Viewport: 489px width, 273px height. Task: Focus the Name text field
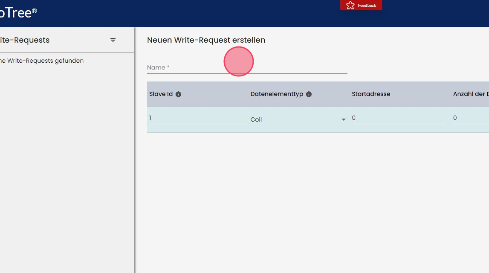tap(247, 67)
